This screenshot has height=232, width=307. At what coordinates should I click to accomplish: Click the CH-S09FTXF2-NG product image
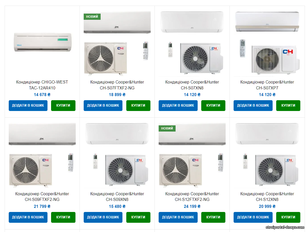pyautogui.click(x=42, y=155)
